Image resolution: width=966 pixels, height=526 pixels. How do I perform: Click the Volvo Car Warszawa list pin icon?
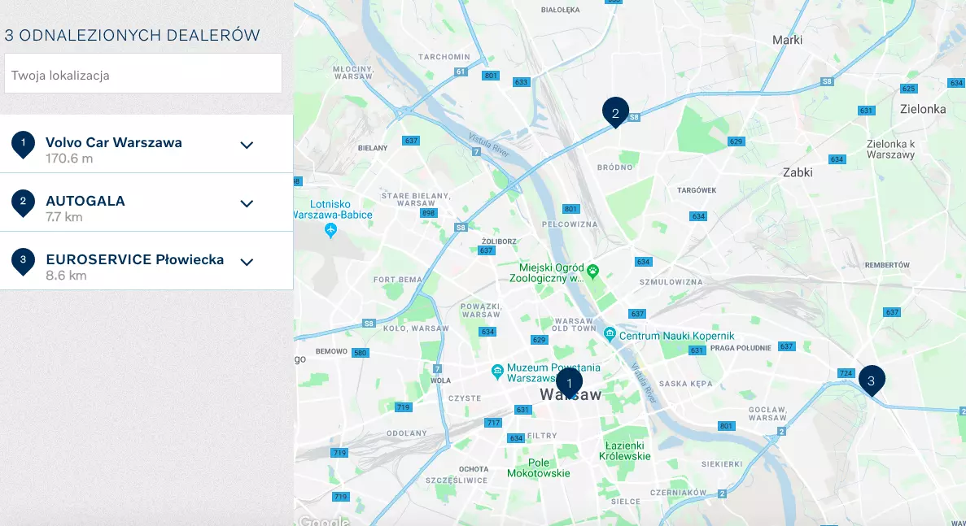coord(23,145)
